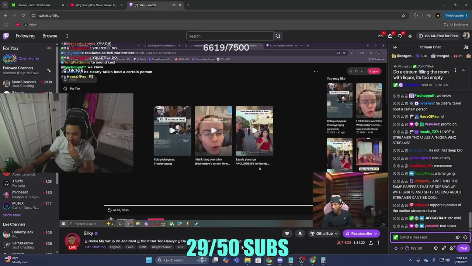
Task: Click the FaZe stream tag
Action: pos(130,247)
